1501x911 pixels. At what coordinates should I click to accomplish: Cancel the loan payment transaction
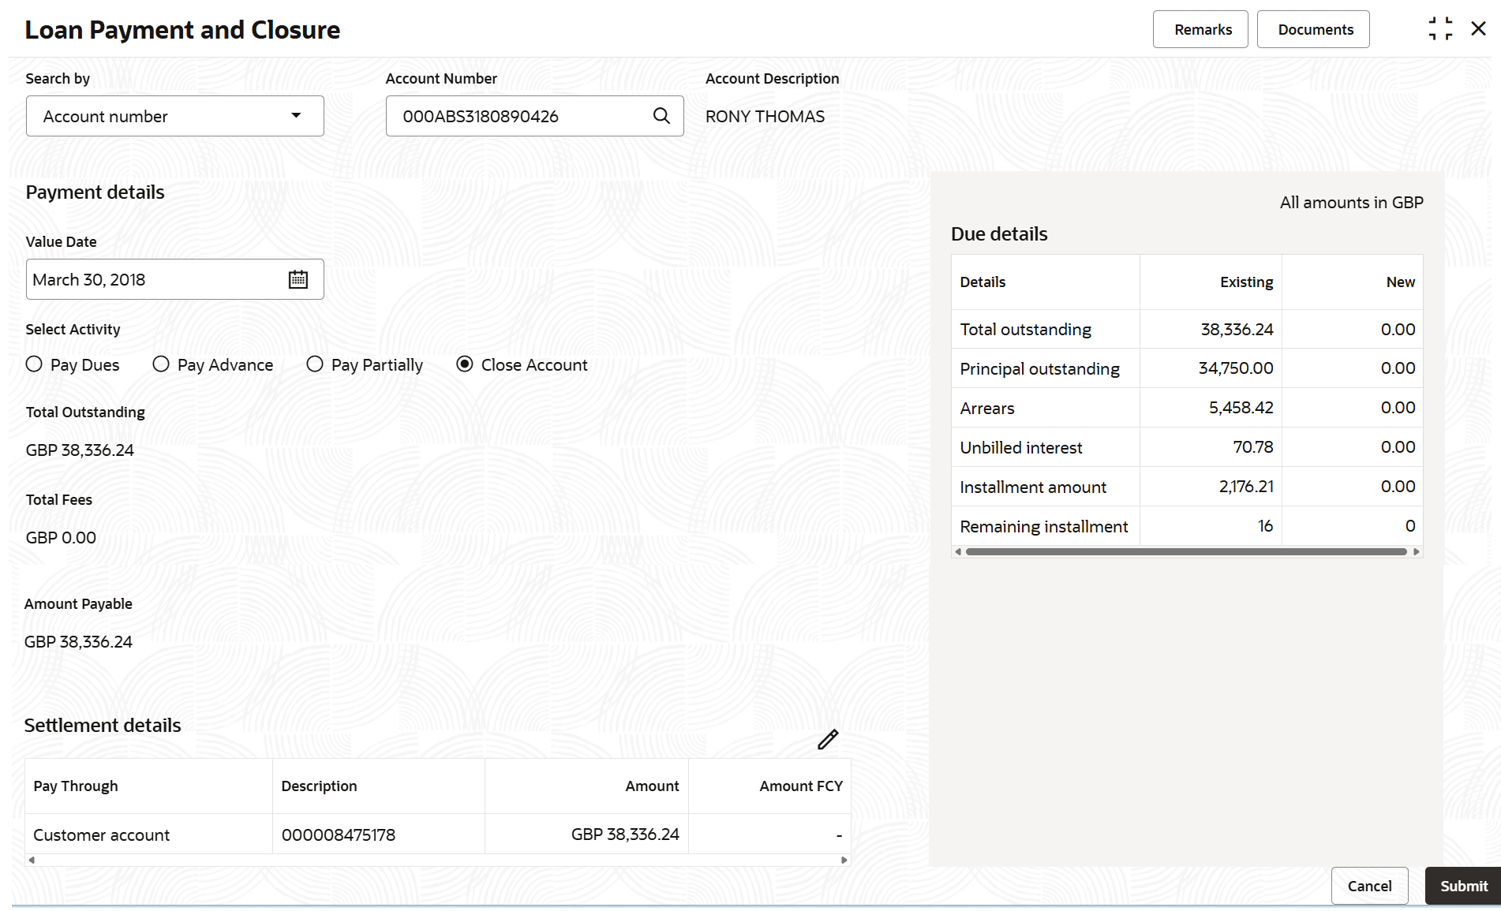(x=1369, y=886)
